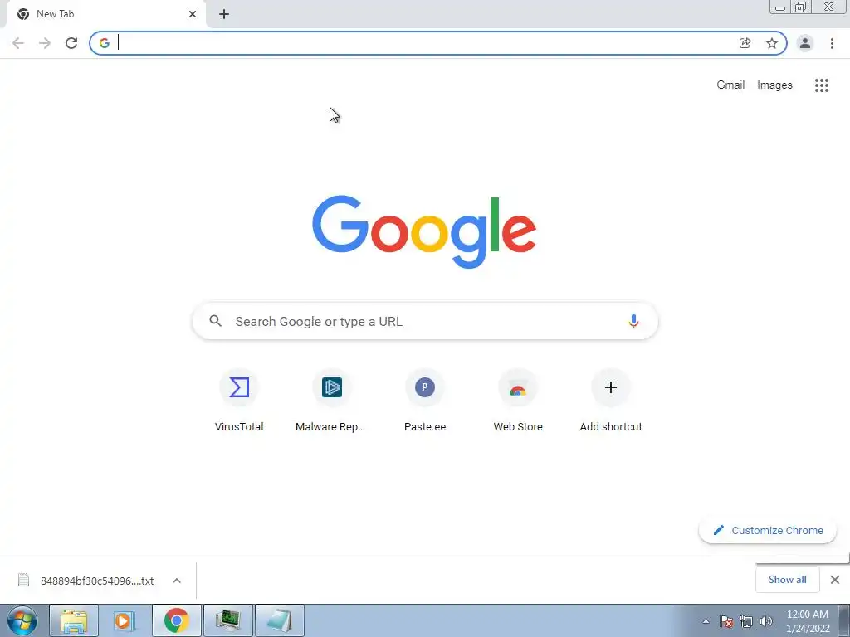Click the Images link
Viewport: 850px width, 637px height.
pos(774,85)
